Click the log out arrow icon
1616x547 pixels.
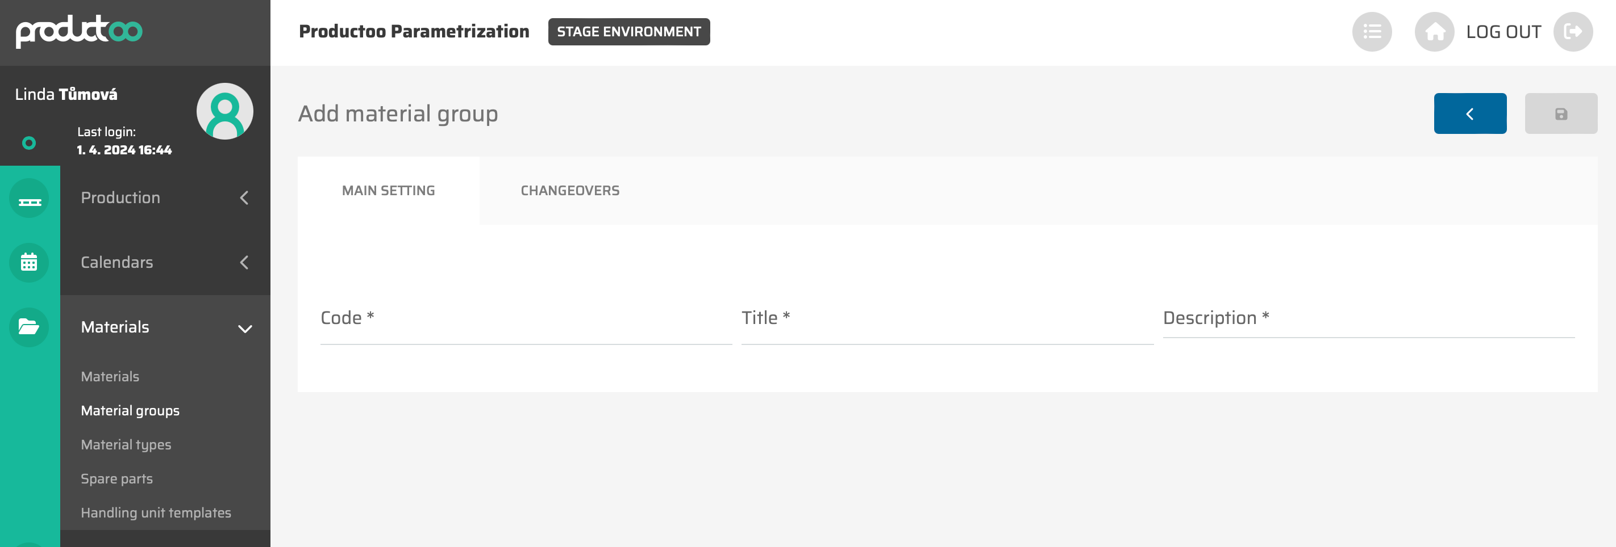tap(1572, 31)
